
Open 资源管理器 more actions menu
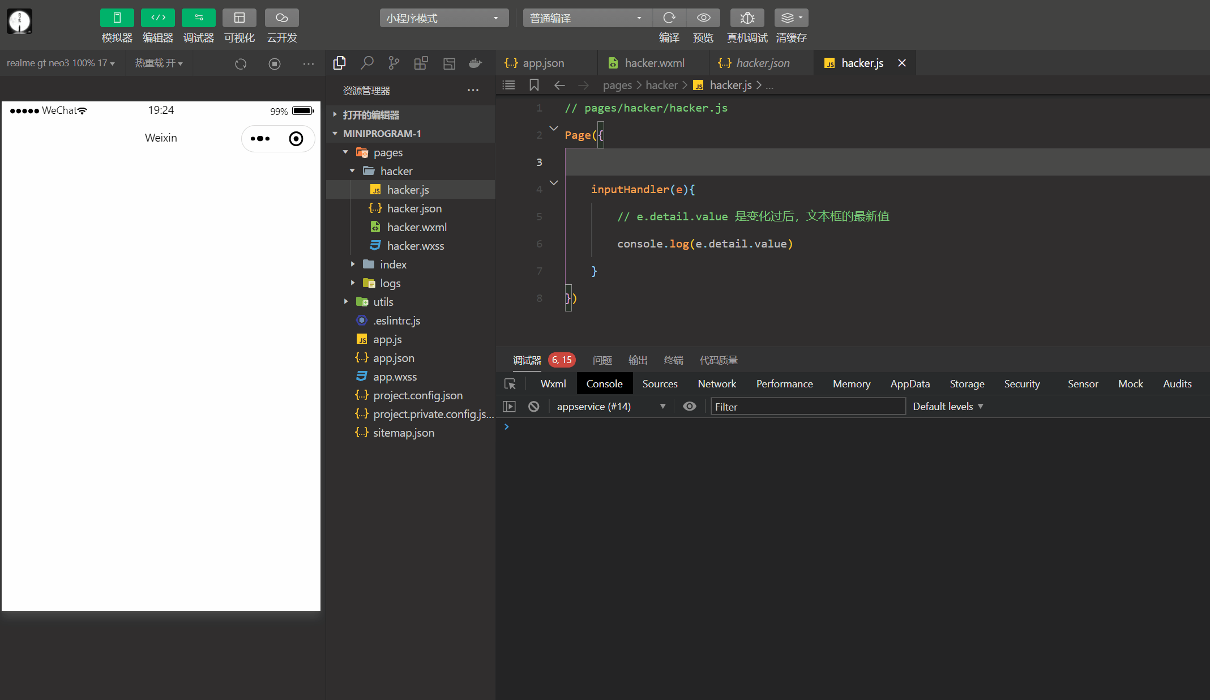pyautogui.click(x=473, y=90)
